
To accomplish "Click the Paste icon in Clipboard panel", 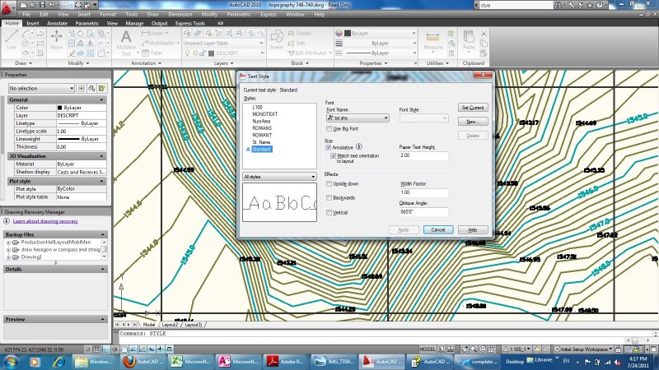I will [x=469, y=41].
